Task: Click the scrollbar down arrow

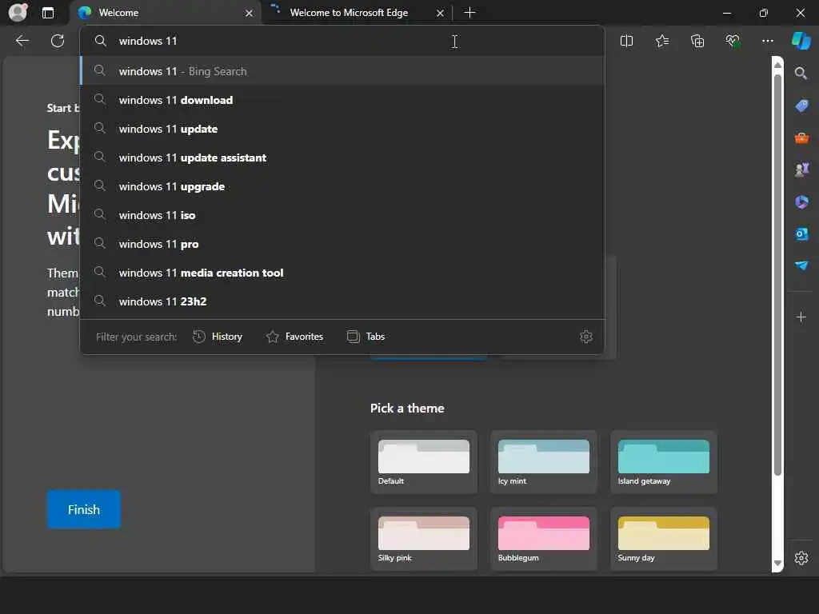Action: tap(777, 564)
